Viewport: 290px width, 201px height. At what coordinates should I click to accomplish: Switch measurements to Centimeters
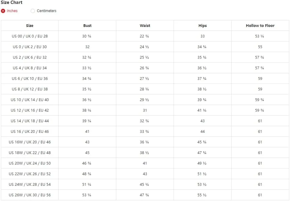(x=33, y=11)
